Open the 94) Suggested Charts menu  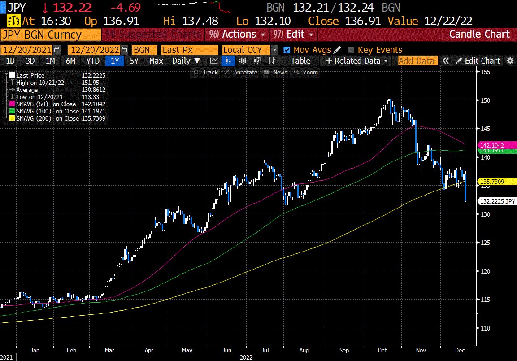(x=153, y=34)
